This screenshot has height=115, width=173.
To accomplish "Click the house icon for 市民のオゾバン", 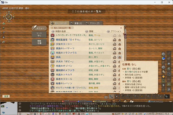I will pos(115,66).
